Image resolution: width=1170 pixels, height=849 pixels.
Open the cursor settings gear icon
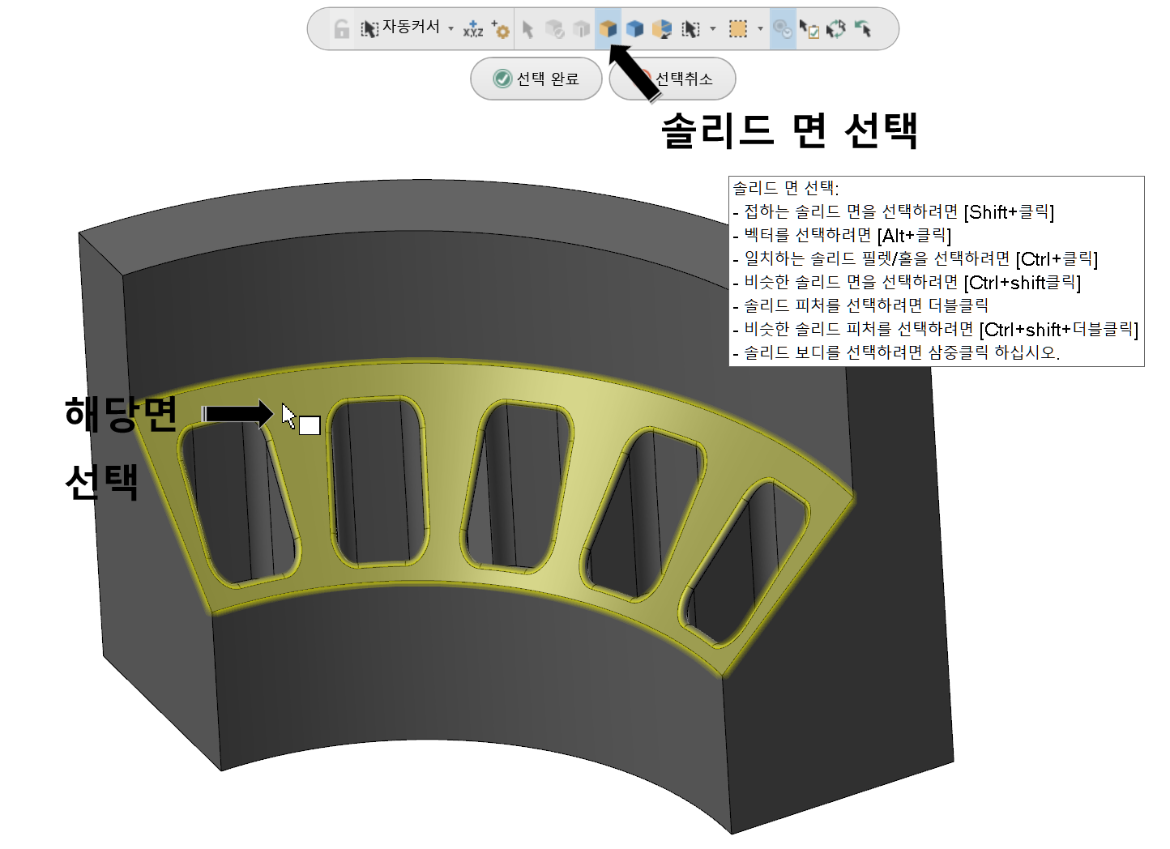click(x=501, y=29)
